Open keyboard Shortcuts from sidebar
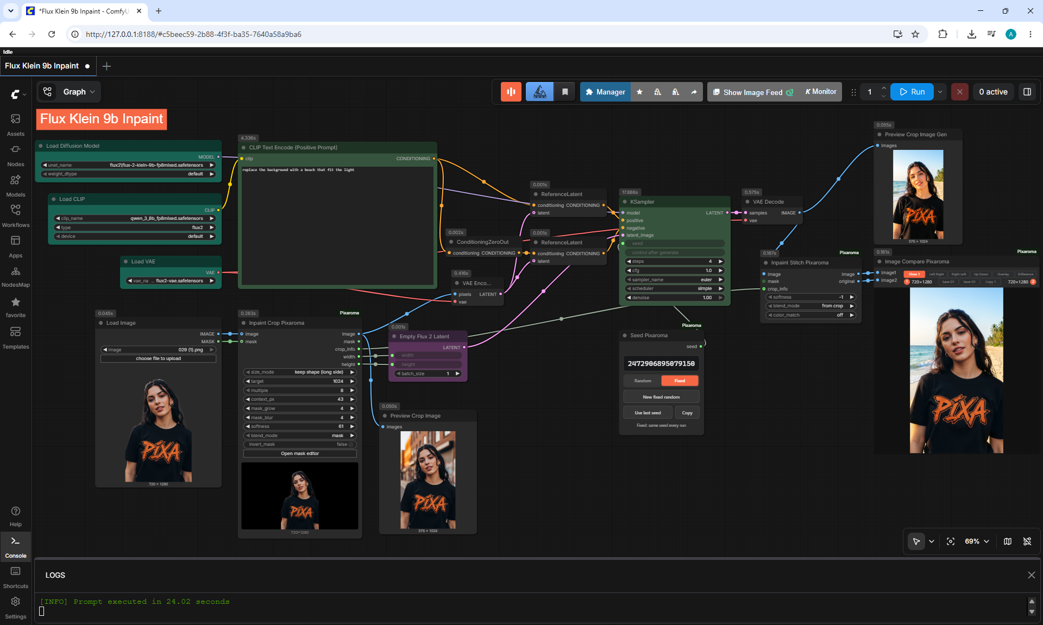The width and height of the screenshot is (1043, 625). click(x=16, y=577)
